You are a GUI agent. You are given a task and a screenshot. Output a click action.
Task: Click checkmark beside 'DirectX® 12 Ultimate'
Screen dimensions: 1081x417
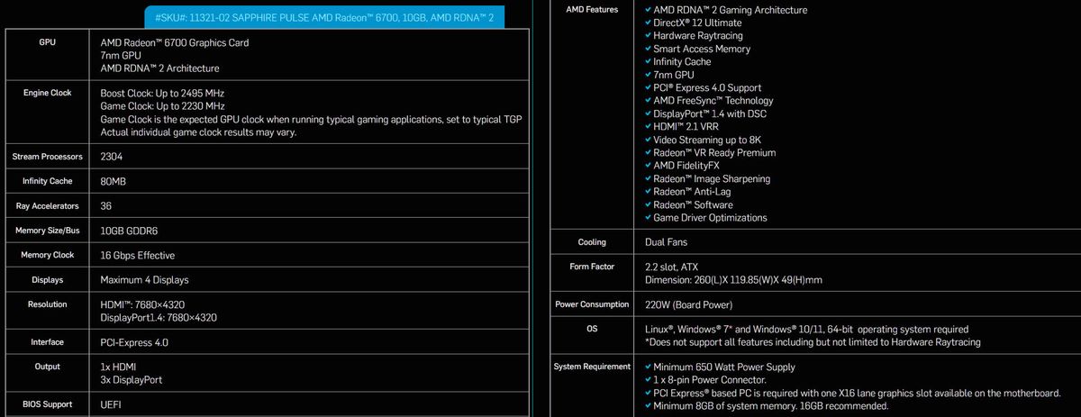[x=649, y=23]
